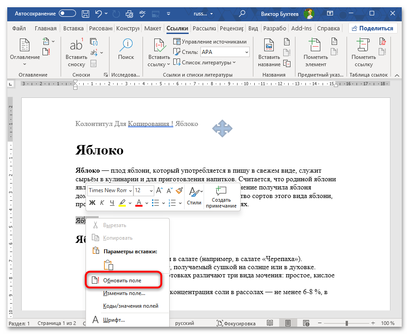Screen dimensions: 409x334
Task: Expand the Вставить ссылку dropdown
Action: tap(168, 64)
